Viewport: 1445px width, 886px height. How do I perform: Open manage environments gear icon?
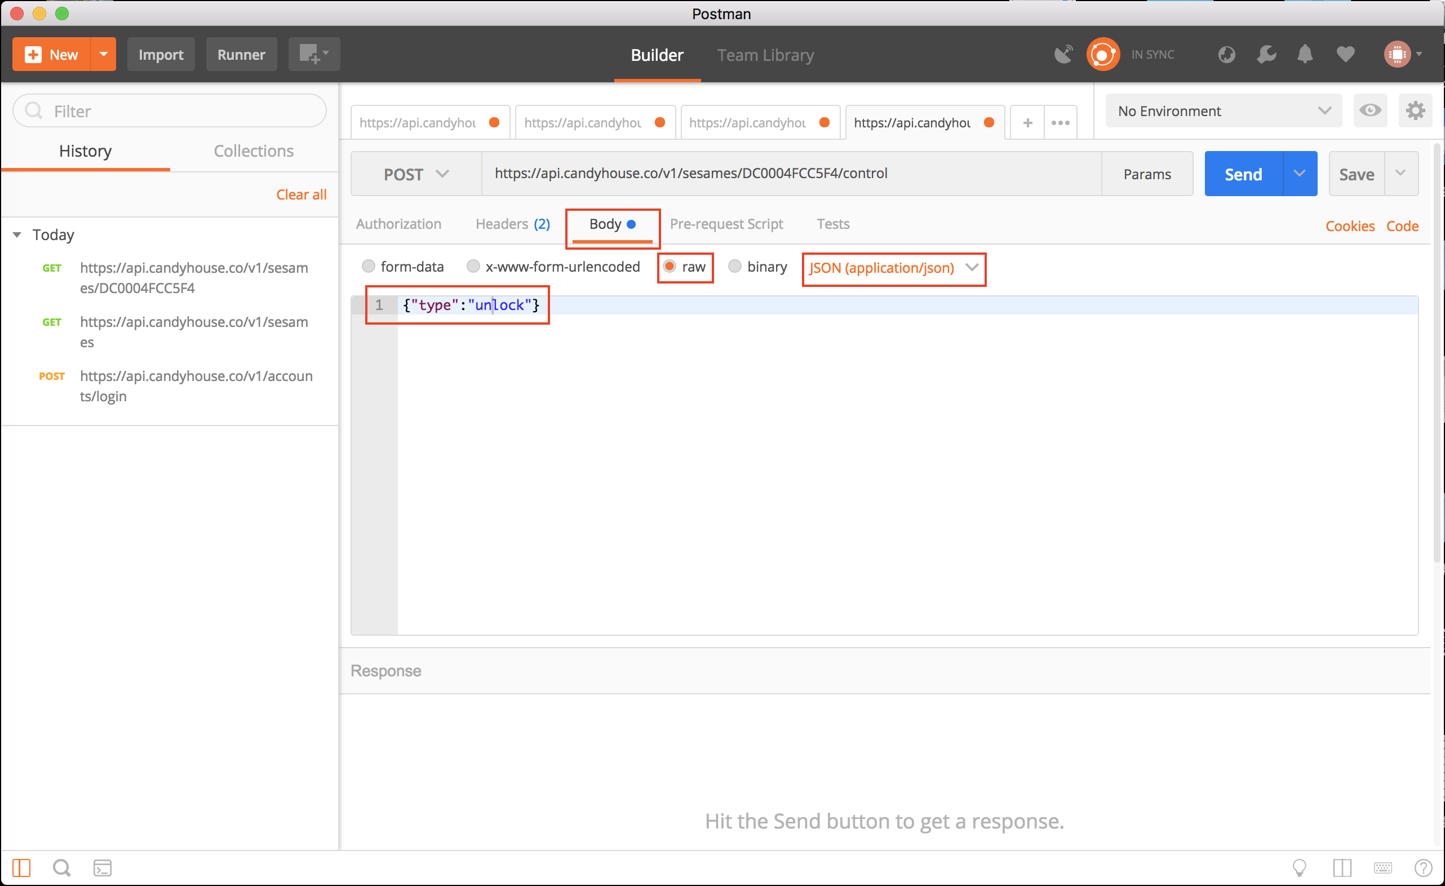pyautogui.click(x=1415, y=111)
